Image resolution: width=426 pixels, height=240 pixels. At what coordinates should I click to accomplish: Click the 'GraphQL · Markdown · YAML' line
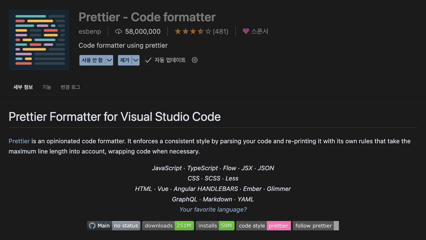[x=213, y=199]
